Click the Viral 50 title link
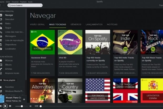 pyautogui.click(x=63, y=58)
